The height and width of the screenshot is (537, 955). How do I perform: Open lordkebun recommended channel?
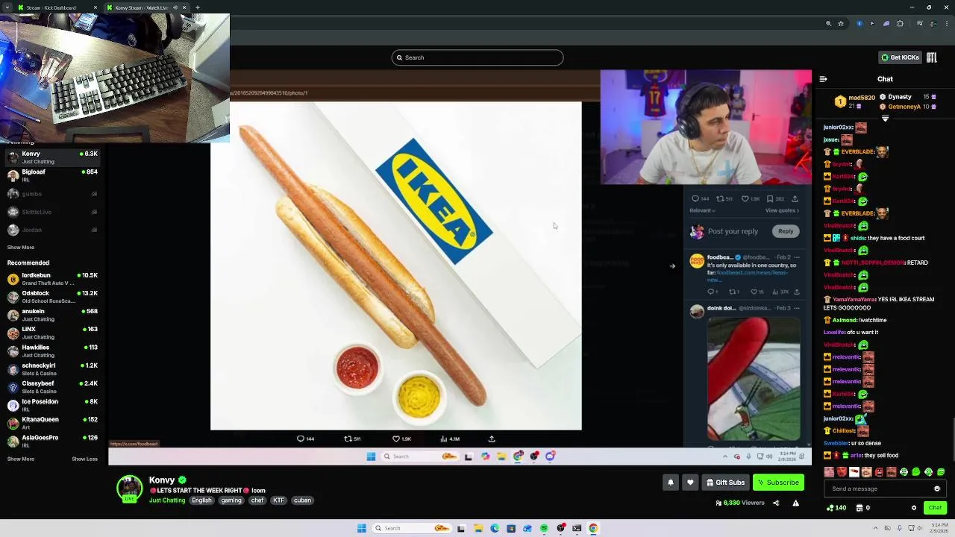[52, 279]
